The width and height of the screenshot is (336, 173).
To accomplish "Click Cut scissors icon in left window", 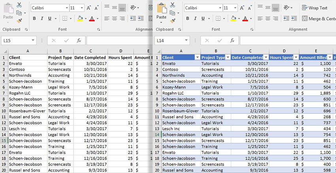I will point(19,5).
